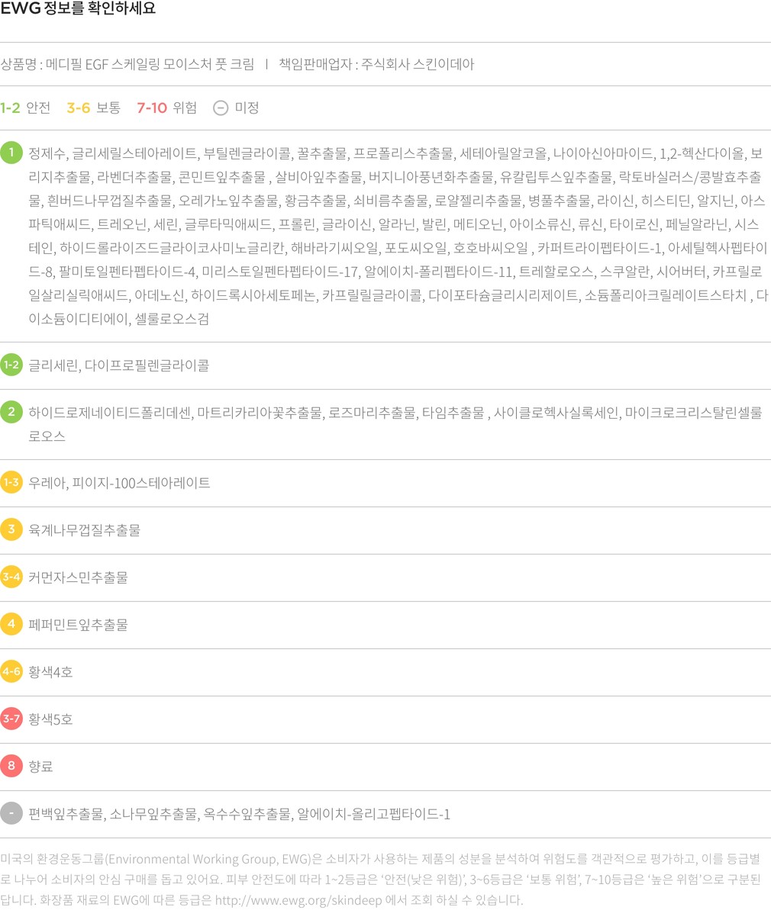Select the yellow 3-4 grade badge
The height and width of the screenshot is (910, 771).
[x=11, y=577]
